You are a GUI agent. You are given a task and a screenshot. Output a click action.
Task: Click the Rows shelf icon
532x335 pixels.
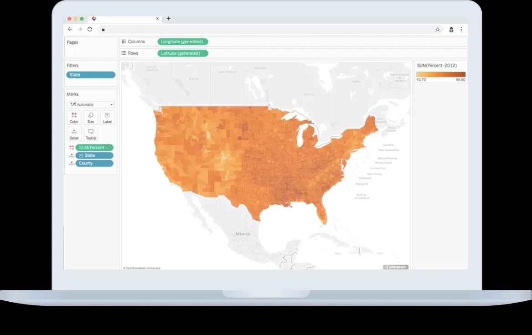point(124,53)
